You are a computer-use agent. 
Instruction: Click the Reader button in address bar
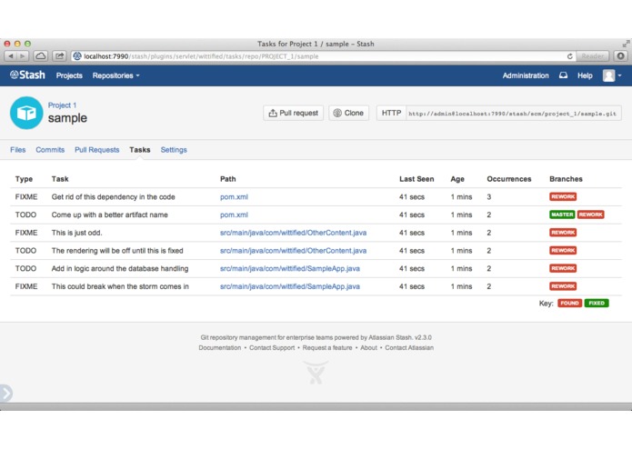(x=592, y=56)
